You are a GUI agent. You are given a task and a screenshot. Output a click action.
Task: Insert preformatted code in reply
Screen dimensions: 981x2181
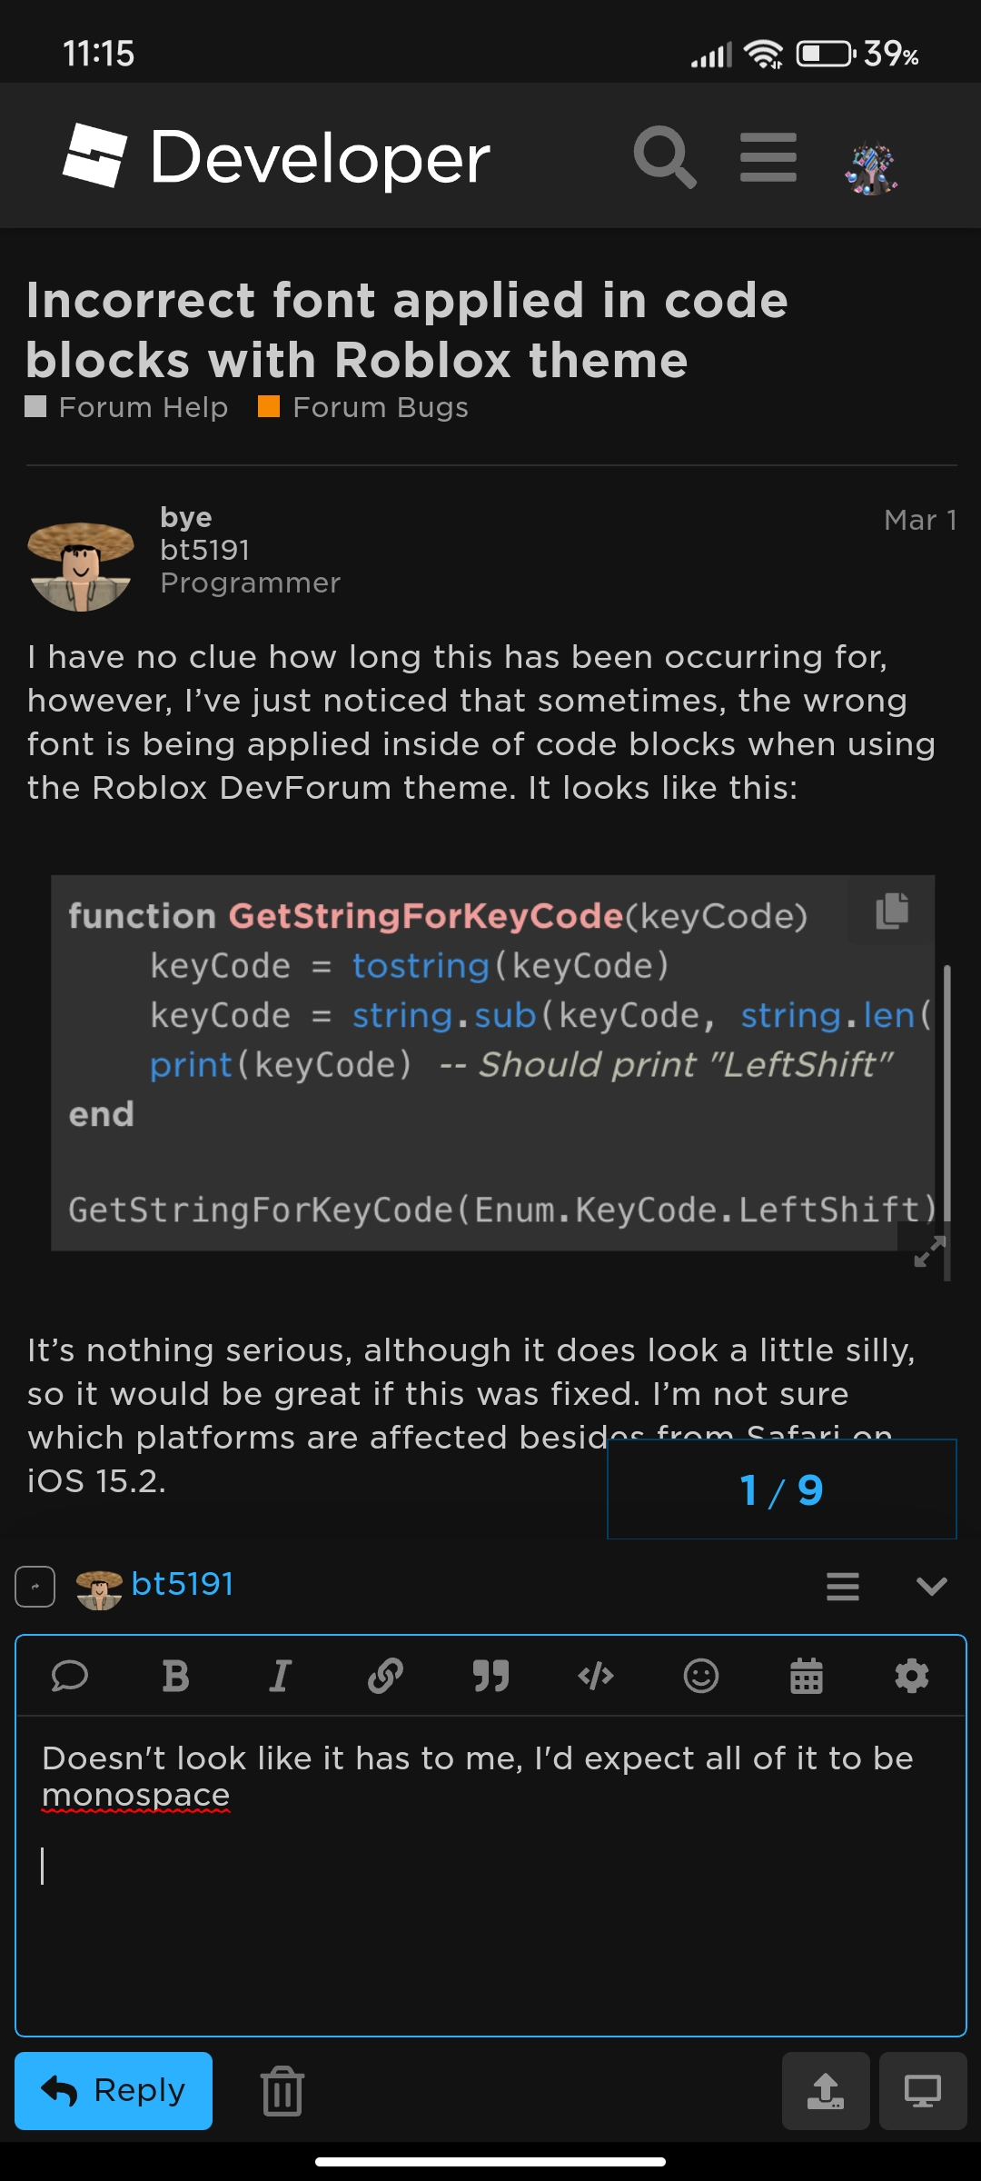pyautogui.click(x=596, y=1676)
